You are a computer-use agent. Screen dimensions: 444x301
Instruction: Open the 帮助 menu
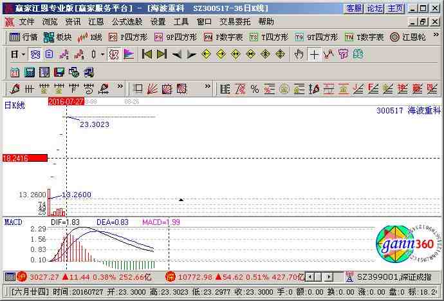[x=266, y=22]
